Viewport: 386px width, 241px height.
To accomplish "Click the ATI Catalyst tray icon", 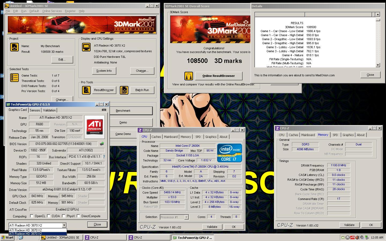I will 352,237.
